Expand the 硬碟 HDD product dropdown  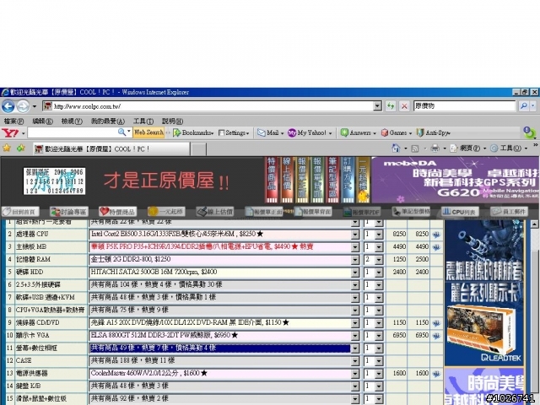pos(354,273)
